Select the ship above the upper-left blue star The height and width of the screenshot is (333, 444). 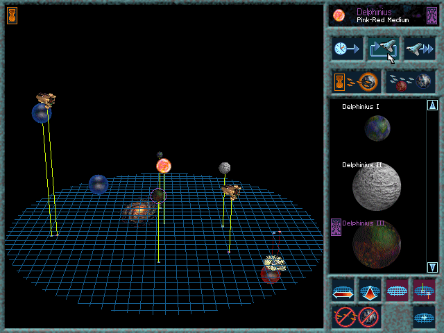46,99
